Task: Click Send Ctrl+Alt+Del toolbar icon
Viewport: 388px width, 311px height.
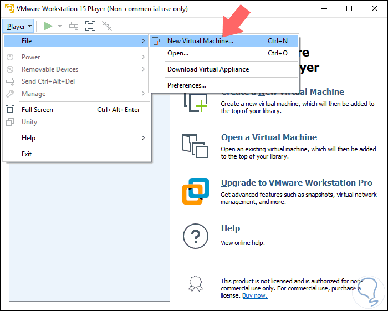Action: pos(74,26)
